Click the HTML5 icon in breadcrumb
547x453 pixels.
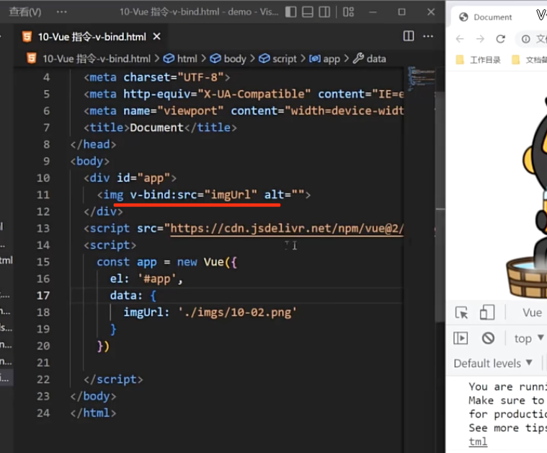click(32, 58)
